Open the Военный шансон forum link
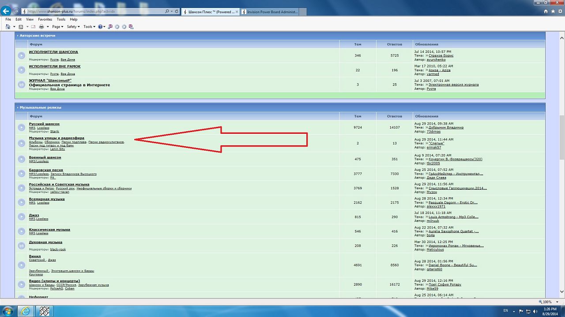 click(x=45, y=157)
